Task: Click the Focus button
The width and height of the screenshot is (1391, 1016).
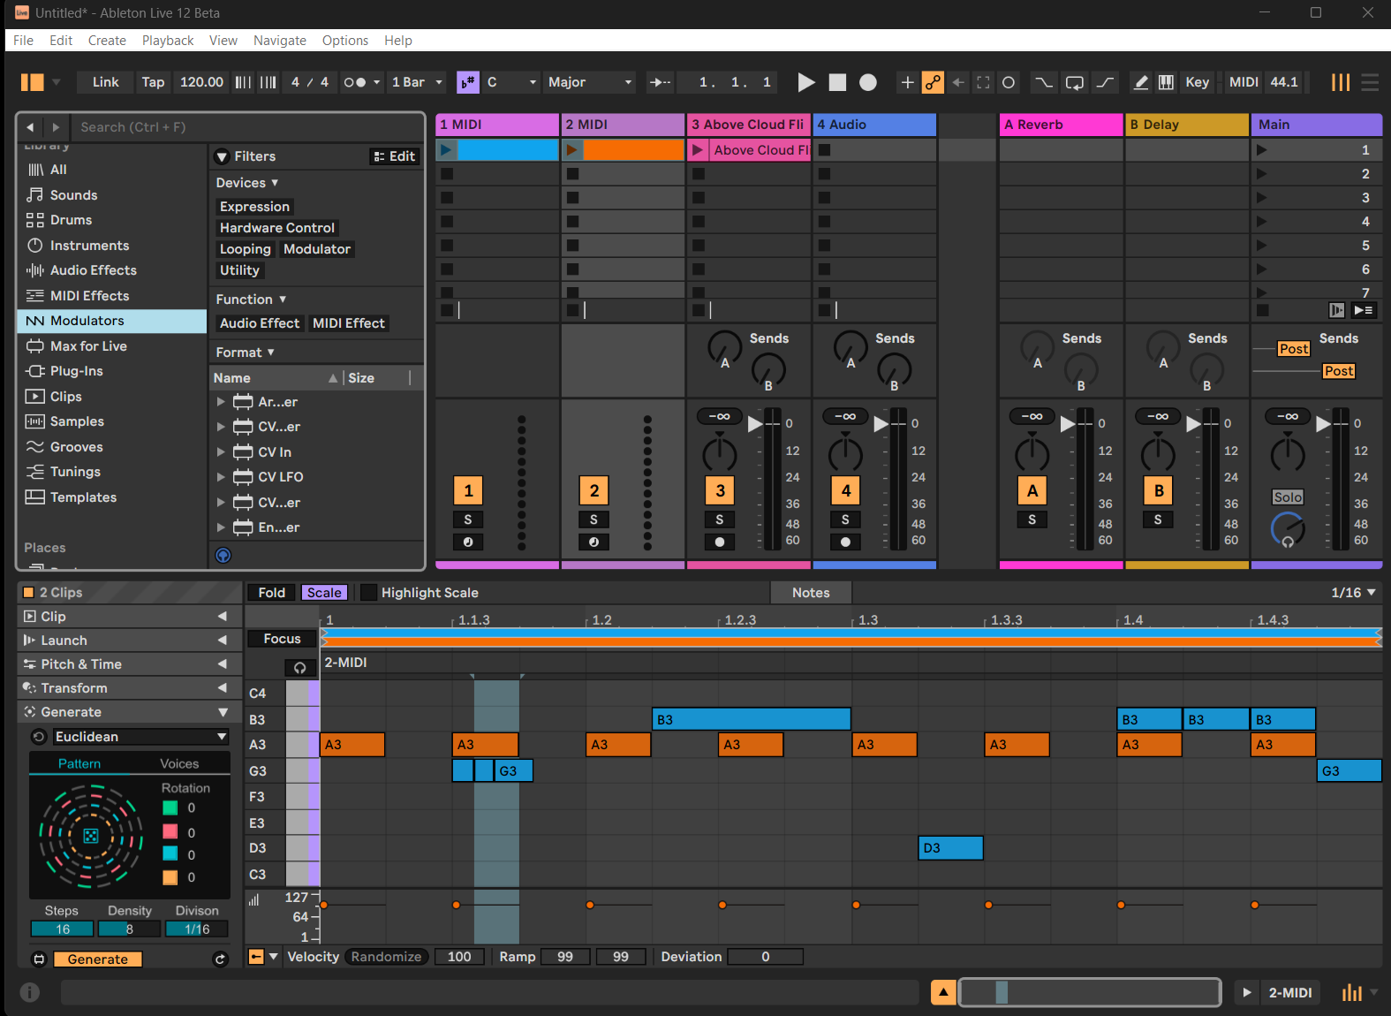Action: pyautogui.click(x=282, y=639)
